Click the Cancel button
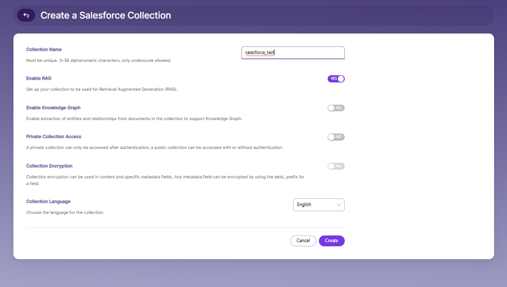 303,241
